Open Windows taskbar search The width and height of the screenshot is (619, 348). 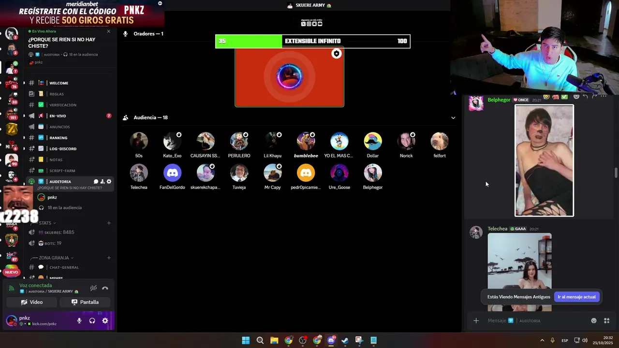pyautogui.click(x=260, y=340)
